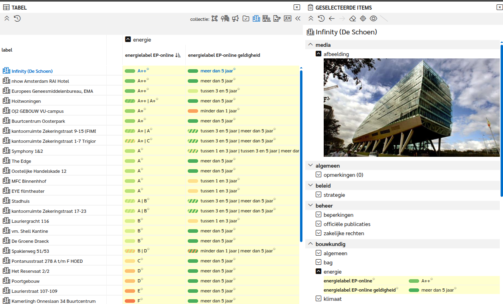Screen dimensions: 503x304
Task: Select the highlighted buildings collection icon
Action: pos(256,18)
